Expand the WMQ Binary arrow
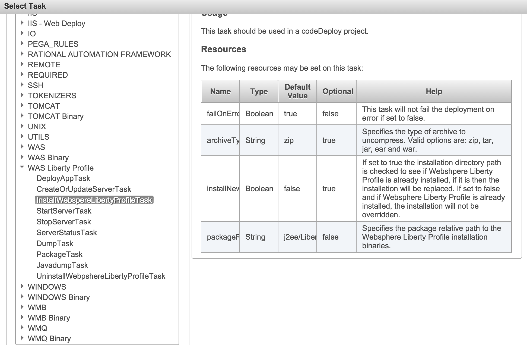The width and height of the screenshot is (527, 345). coord(22,338)
